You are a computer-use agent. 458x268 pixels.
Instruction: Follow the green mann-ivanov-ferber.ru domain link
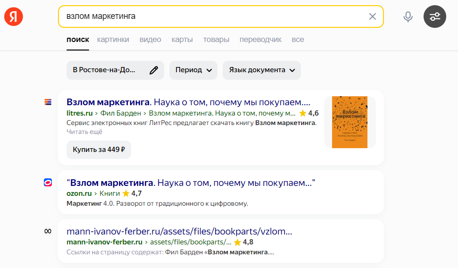click(104, 242)
